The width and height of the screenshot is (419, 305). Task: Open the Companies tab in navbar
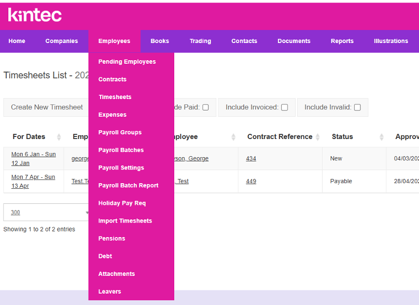(62, 41)
